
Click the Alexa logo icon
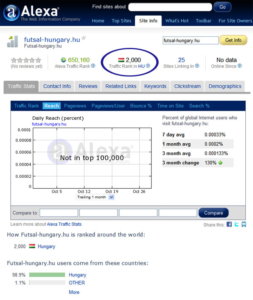pyautogui.click(x=11, y=13)
